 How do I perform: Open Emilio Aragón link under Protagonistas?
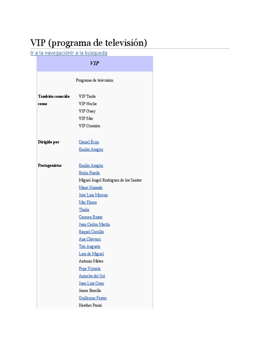91,165
